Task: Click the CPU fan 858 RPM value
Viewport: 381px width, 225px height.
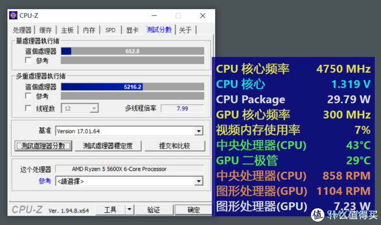Action: 346,176
